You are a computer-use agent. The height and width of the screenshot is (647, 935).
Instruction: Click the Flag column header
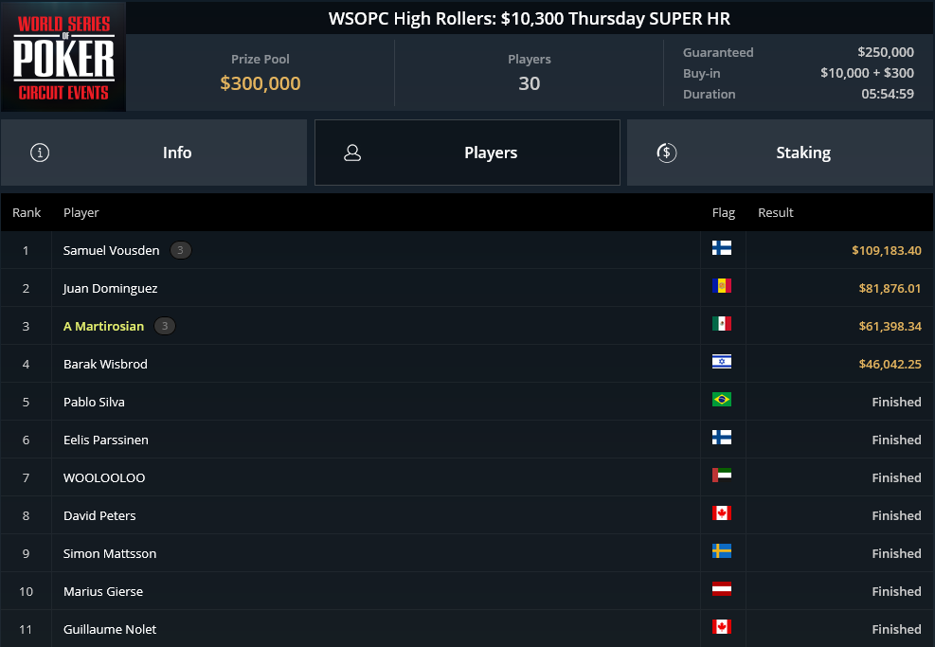click(724, 213)
